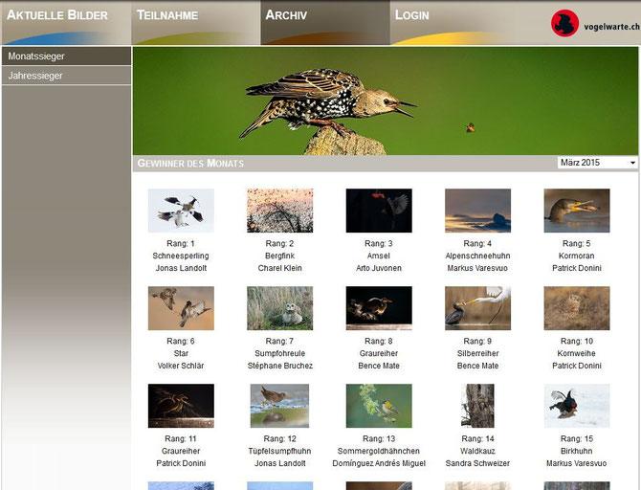The width and height of the screenshot is (641, 490).
Task: Open the Rang 12 Tüpfelsumpfhuhn thumbnail
Action: 280,406
